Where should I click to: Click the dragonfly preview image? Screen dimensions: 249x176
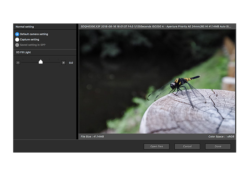pos(157,81)
